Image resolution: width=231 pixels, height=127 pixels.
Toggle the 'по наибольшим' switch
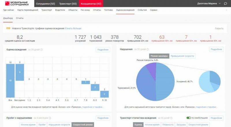pos(189,118)
